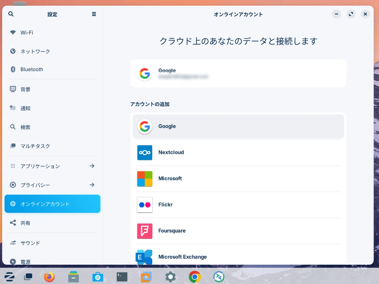Viewport: 379px width, 284px height.
Task: Click the Microsoft Exchange logo
Action: pyautogui.click(x=144, y=257)
